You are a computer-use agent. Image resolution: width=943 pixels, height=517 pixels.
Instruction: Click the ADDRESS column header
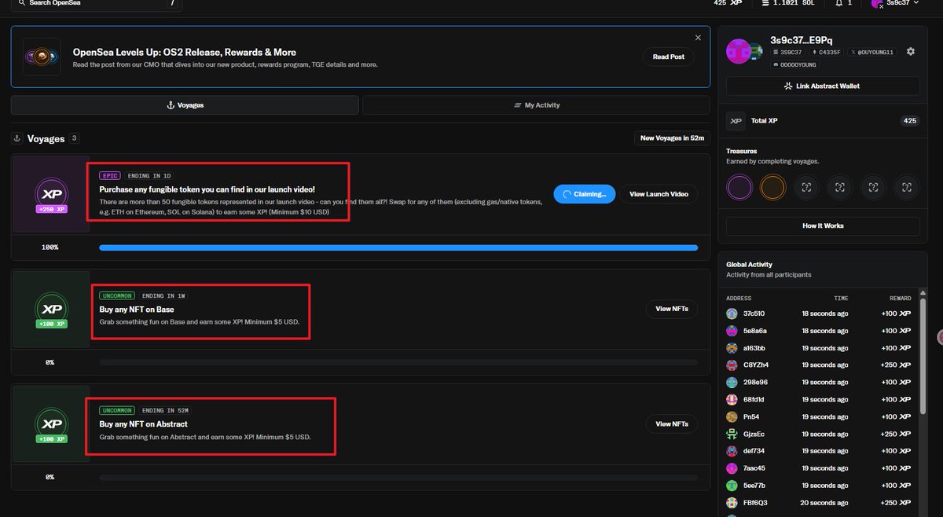[739, 299]
